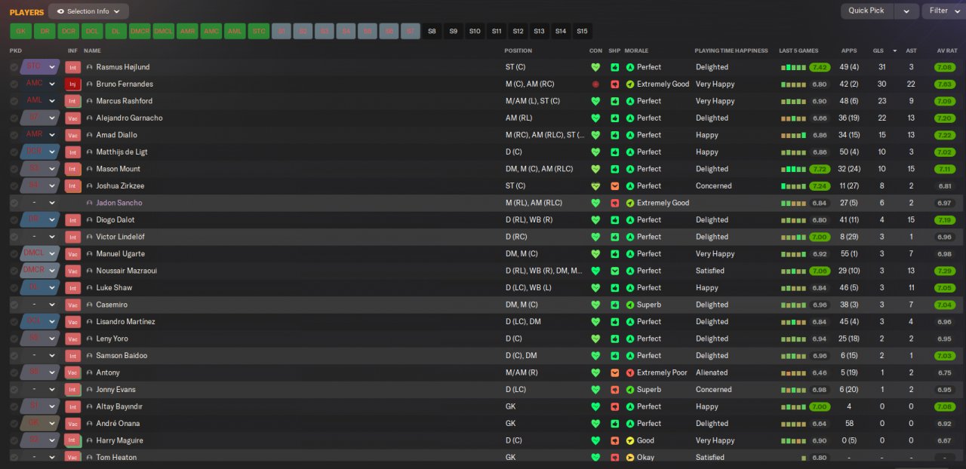Image resolution: width=966 pixels, height=469 pixels.
Task: Click Højlund's last 5 games form bar
Action: pyautogui.click(x=794, y=67)
